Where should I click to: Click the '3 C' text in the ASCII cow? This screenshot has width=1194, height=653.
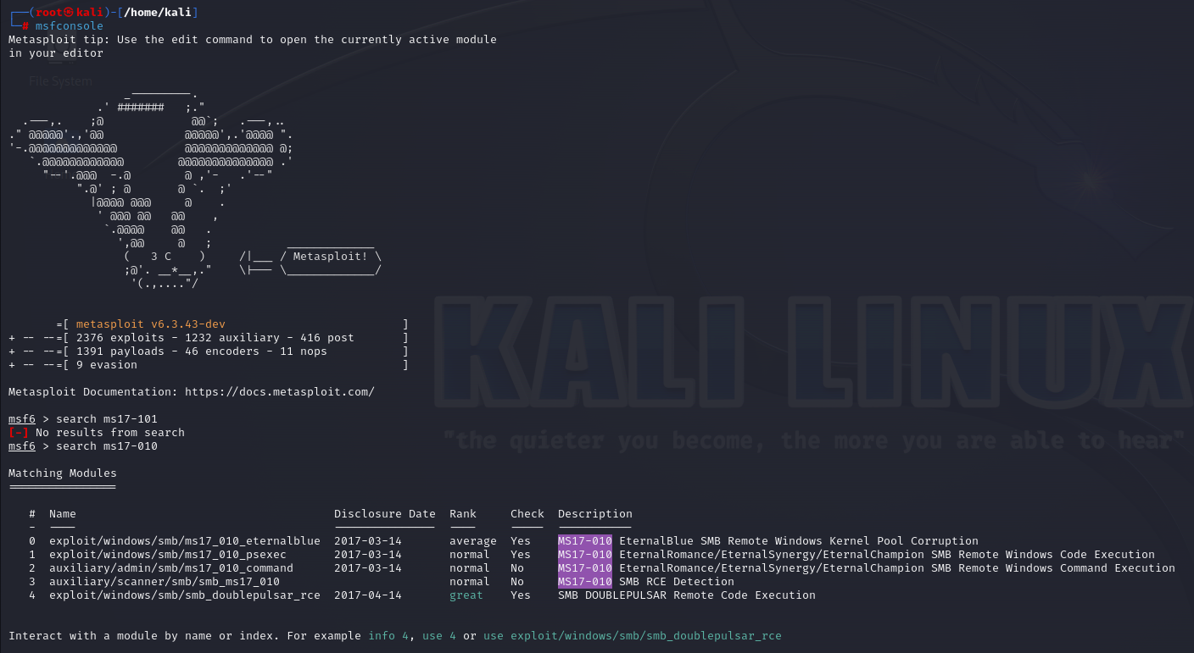[161, 257]
